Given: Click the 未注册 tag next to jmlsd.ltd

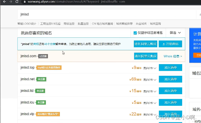Looking at the screenshot, I should (40, 91).
